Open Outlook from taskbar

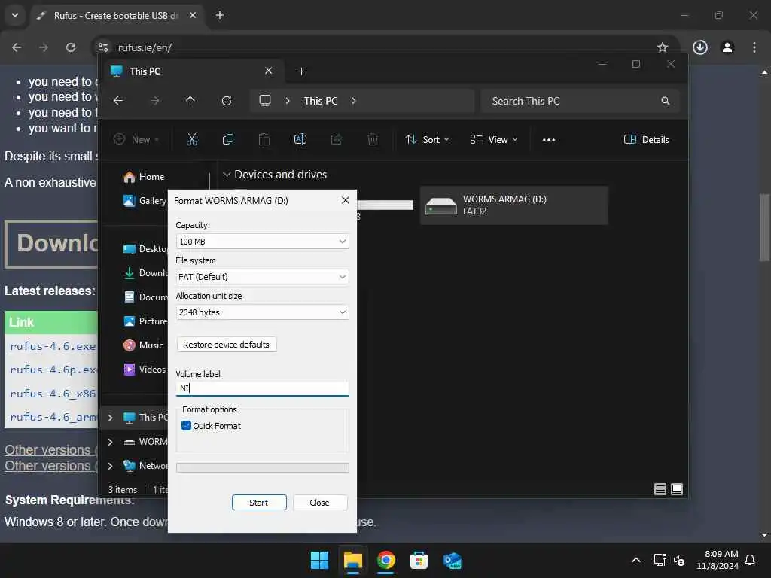pos(452,560)
